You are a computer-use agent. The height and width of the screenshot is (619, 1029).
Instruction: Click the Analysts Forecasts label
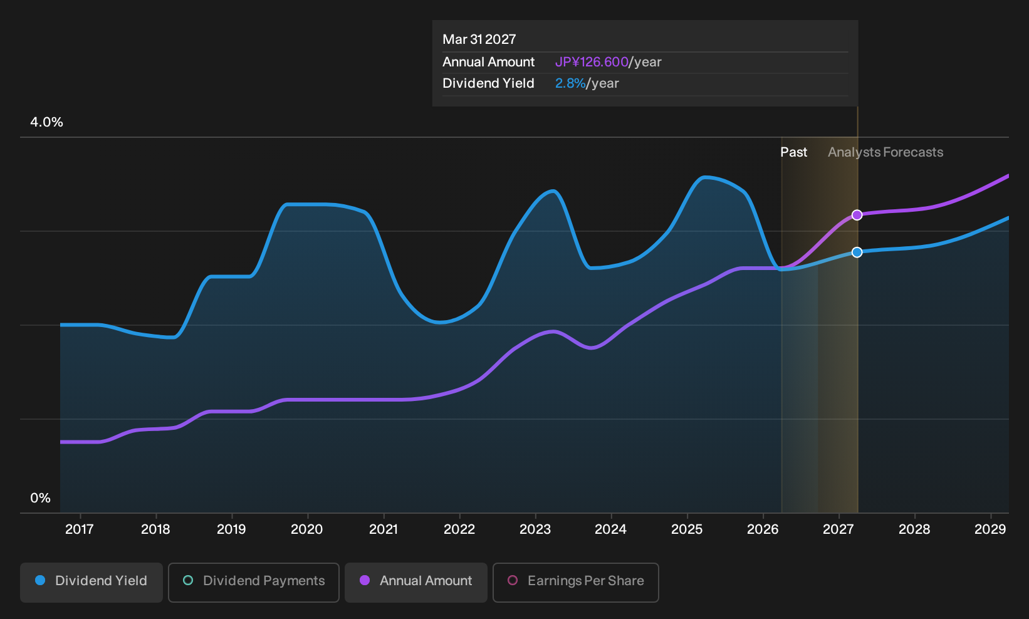pyautogui.click(x=885, y=152)
